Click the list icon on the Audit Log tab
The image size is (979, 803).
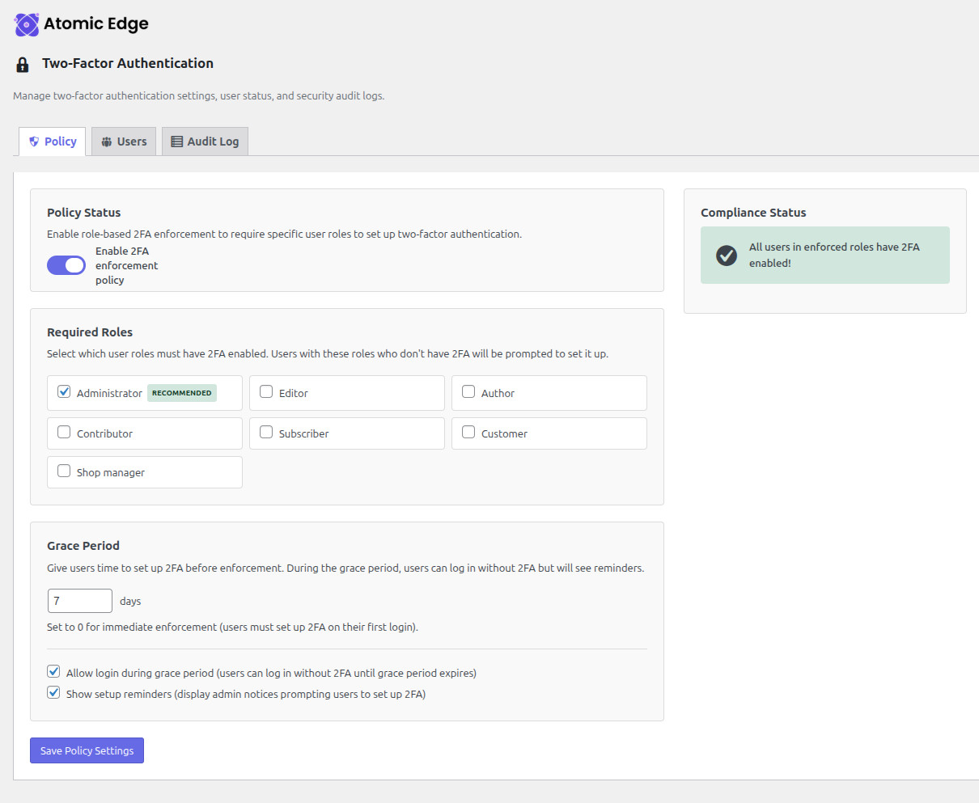tap(175, 141)
